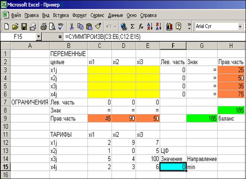Screen dimensions: 246x179
Task: Click the AutoSum sigma icon
Action: click(132, 27)
